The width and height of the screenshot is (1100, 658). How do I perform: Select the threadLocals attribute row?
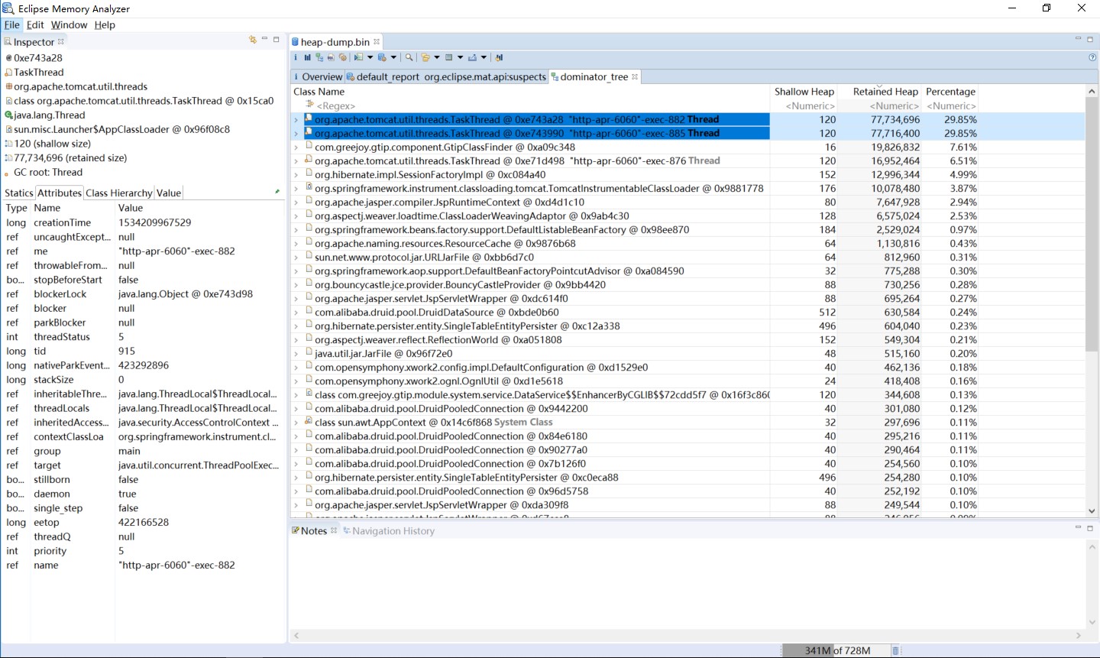pyautogui.click(x=142, y=408)
